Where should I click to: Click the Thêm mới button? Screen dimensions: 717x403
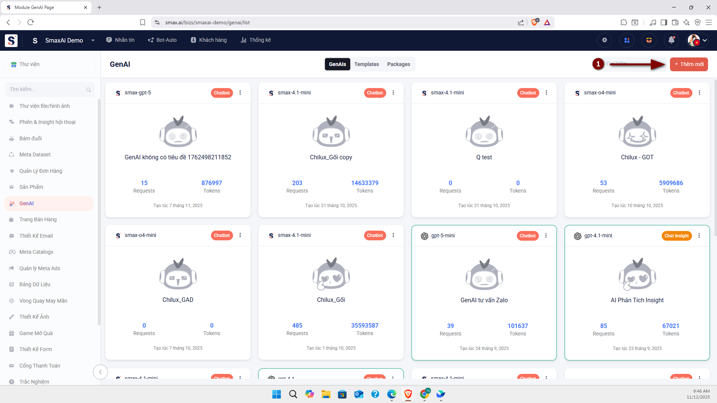689,64
